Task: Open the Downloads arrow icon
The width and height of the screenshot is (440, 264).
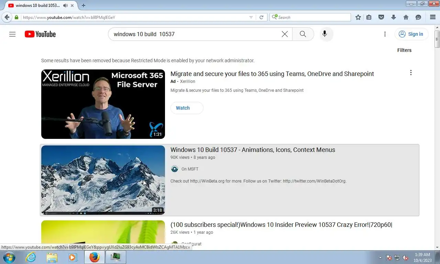Action: pyautogui.click(x=394, y=17)
